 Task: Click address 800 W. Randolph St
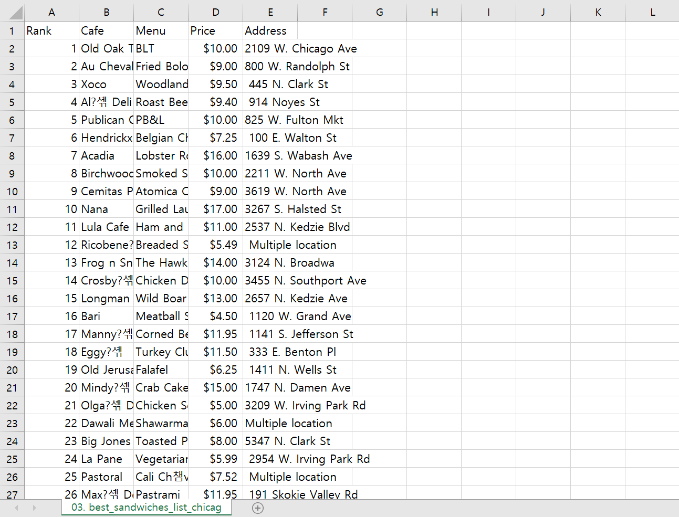click(297, 66)
